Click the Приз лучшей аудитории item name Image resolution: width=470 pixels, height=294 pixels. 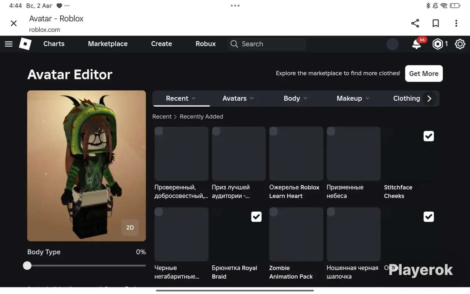click(x=231, y=192)
